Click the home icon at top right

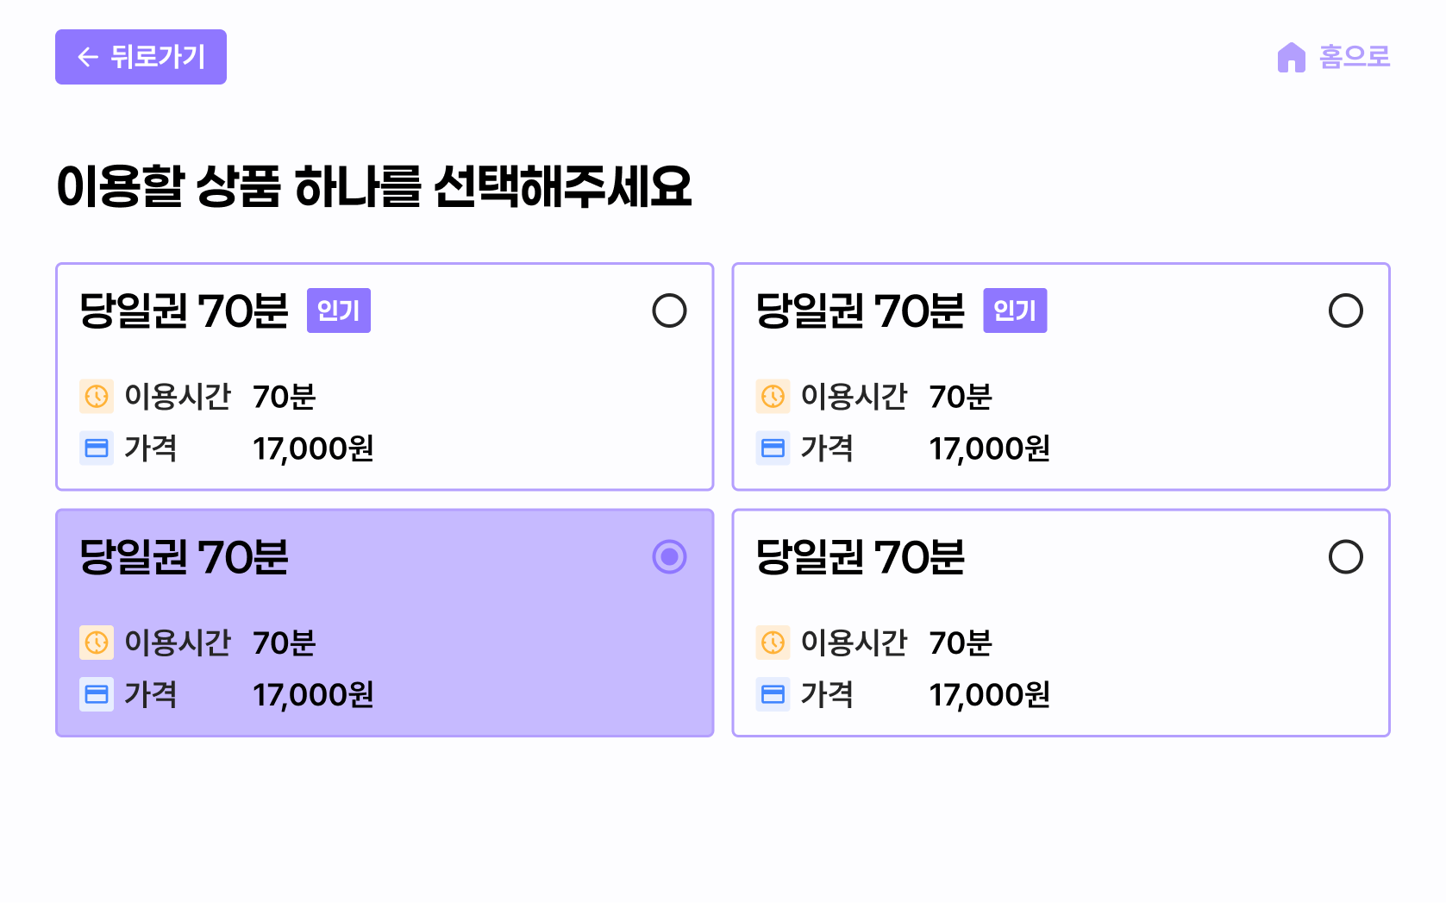[x=1291, y=58]
